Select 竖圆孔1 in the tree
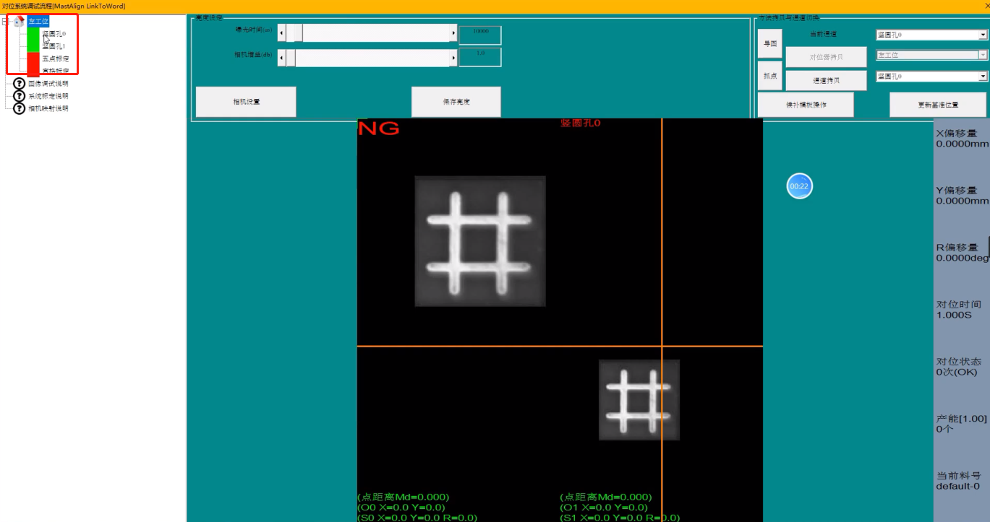Screen dimensions: 990x522 click(54, 46)
